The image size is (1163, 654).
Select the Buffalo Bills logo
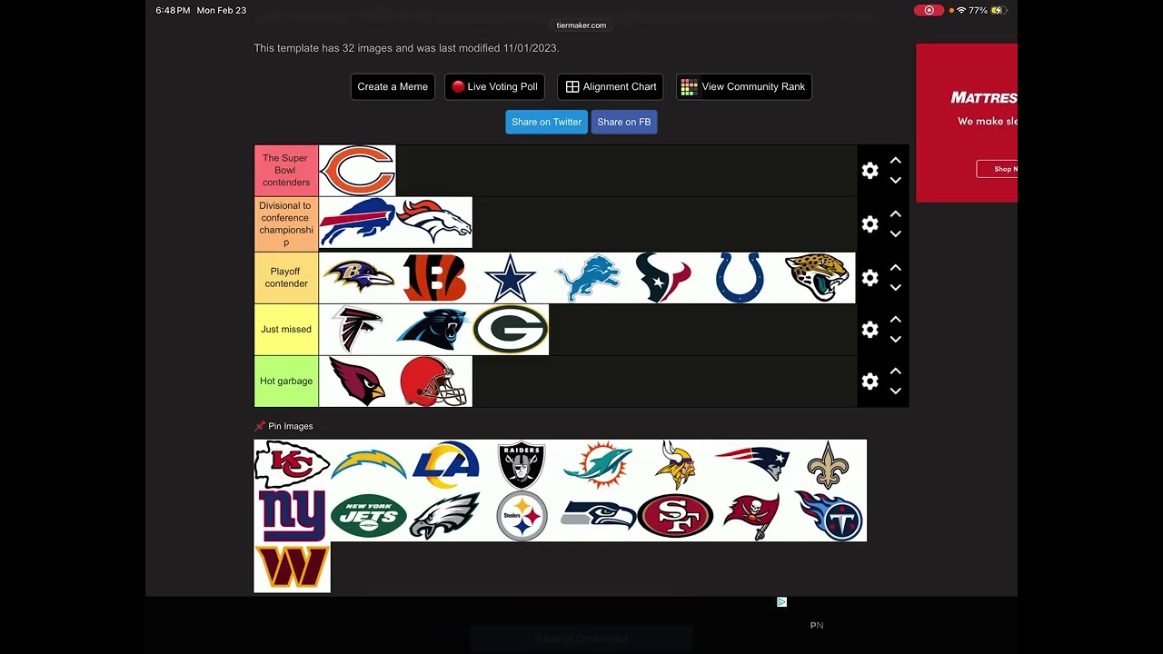[357, 223]
